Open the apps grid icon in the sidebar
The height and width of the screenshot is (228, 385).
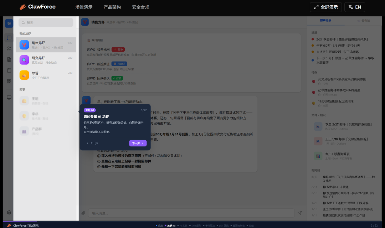tap(9, 81)
